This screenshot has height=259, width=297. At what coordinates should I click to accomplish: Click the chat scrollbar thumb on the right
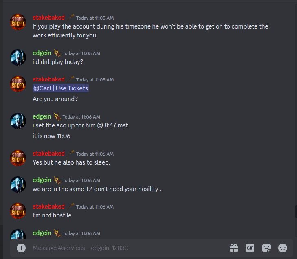coord(296,212)
